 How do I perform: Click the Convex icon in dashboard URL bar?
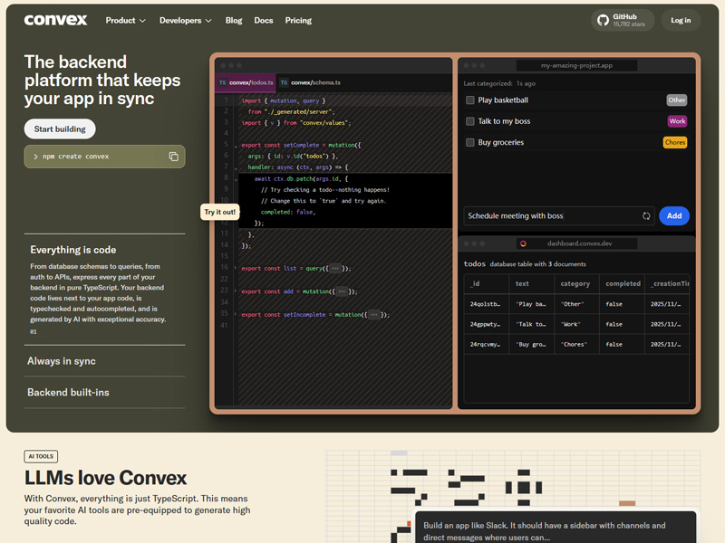click(523, 243)
